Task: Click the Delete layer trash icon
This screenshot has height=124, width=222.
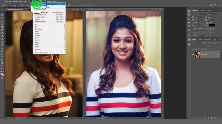Action: 218,118
